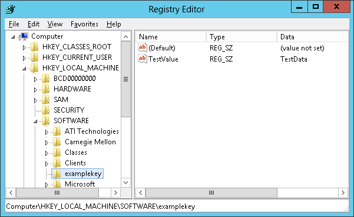Select the Computer root label
This screenshot has width=354, height=217.
point(47,36)
